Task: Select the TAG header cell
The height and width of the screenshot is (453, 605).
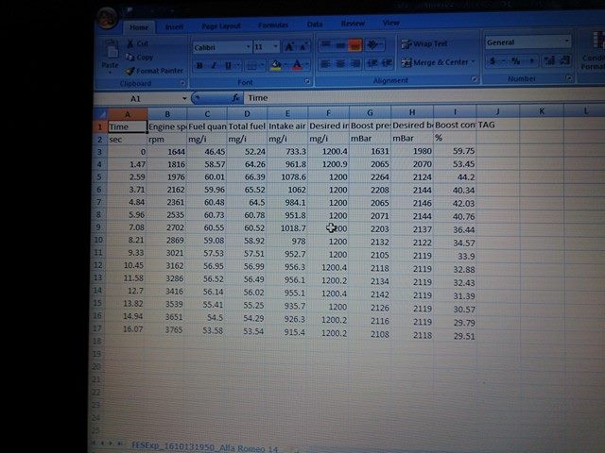Action: (x=498, y=125)
